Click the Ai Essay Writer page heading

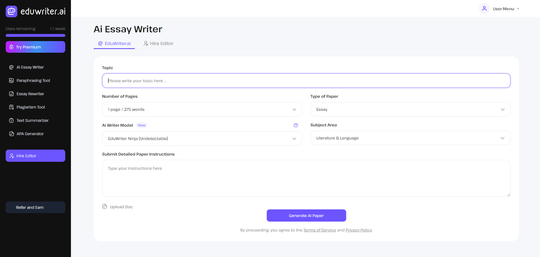point(128,29)
